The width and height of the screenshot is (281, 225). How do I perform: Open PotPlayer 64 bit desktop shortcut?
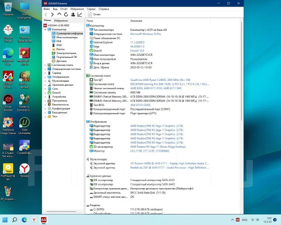tap(8, 172)
